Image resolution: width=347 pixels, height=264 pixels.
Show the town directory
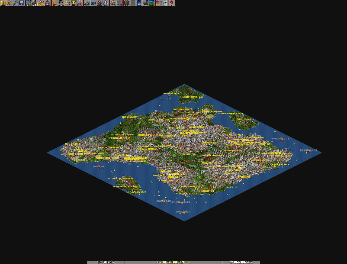pyautogui.click(x=35, y=3)
